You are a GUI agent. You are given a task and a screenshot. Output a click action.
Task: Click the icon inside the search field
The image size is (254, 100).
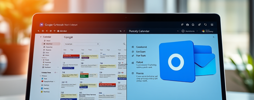coord(98,44)
